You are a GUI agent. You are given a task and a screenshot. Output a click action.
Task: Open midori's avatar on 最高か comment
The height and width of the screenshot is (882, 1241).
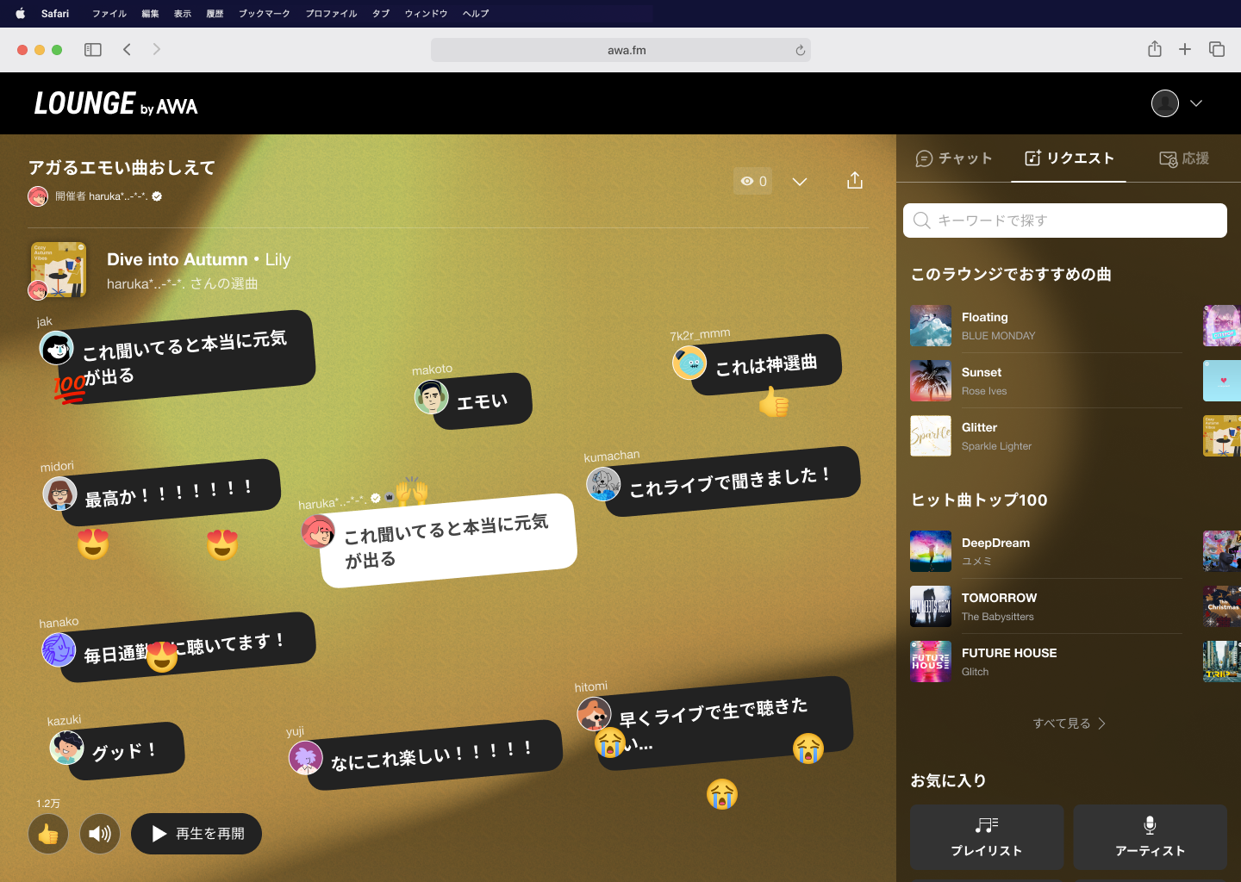pyautogui.click(x=59, y=494)
